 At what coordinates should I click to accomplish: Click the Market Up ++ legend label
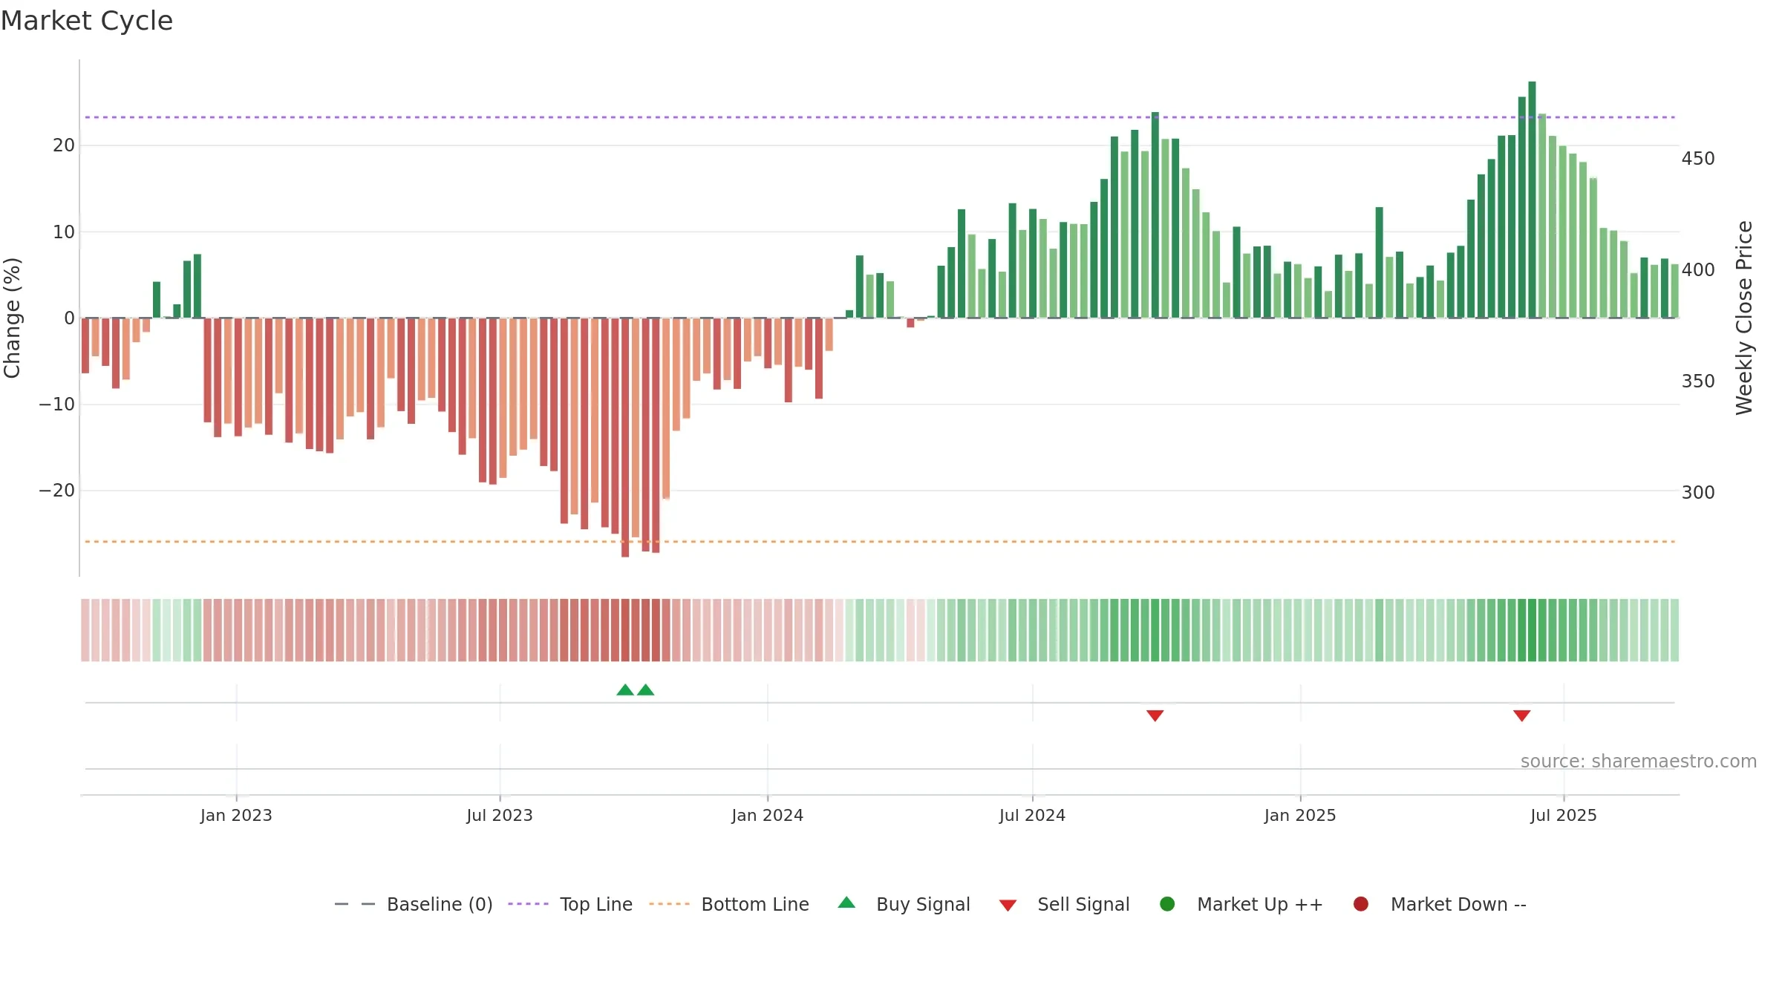click(1260, 904)
